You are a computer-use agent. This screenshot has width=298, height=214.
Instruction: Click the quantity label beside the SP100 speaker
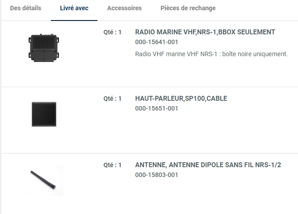pos(112,99)
